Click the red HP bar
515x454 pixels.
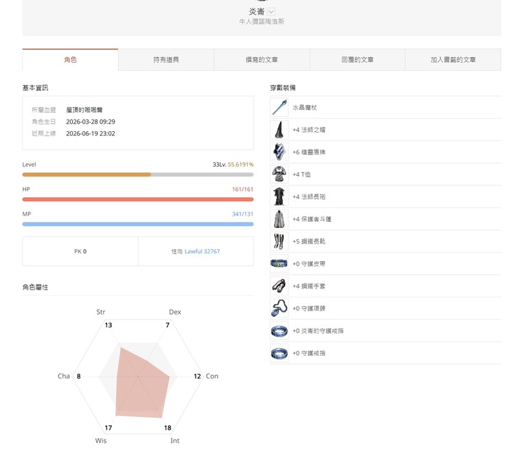[x=138, y=199]
